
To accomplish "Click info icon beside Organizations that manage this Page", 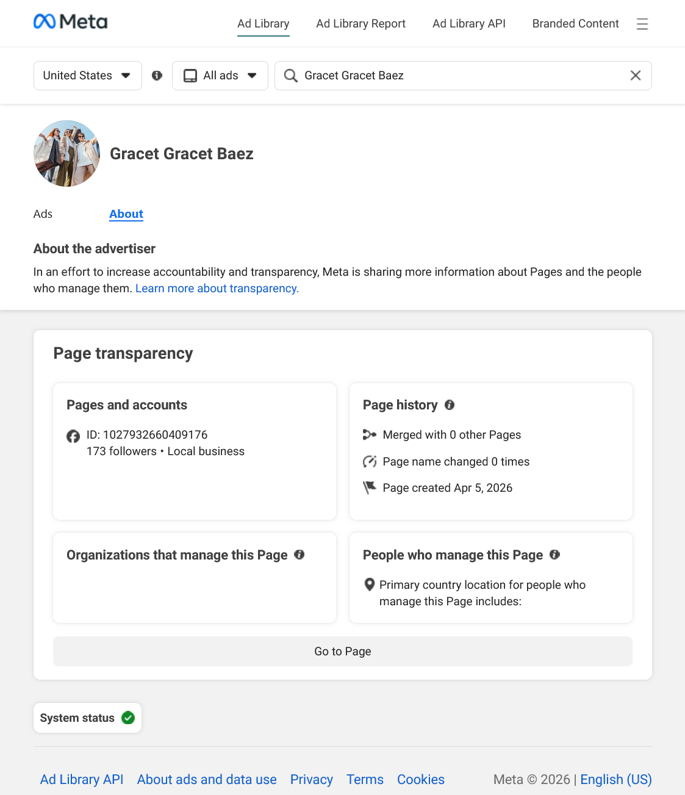I will click(x=299, y=555).
